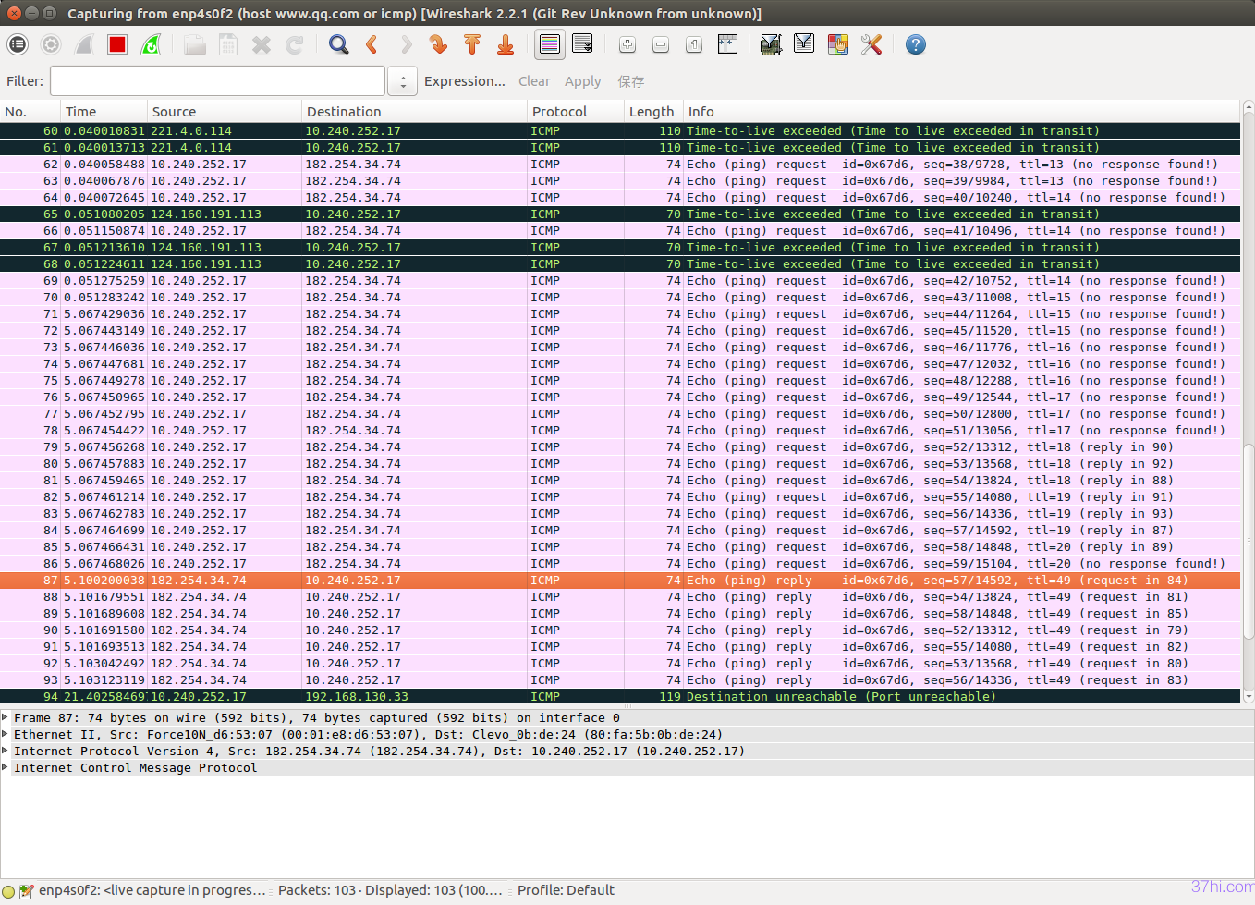The width and height of the screenshot is (1255, 905).
Task: Click the open capture file icon
Action: coord(195,44)
